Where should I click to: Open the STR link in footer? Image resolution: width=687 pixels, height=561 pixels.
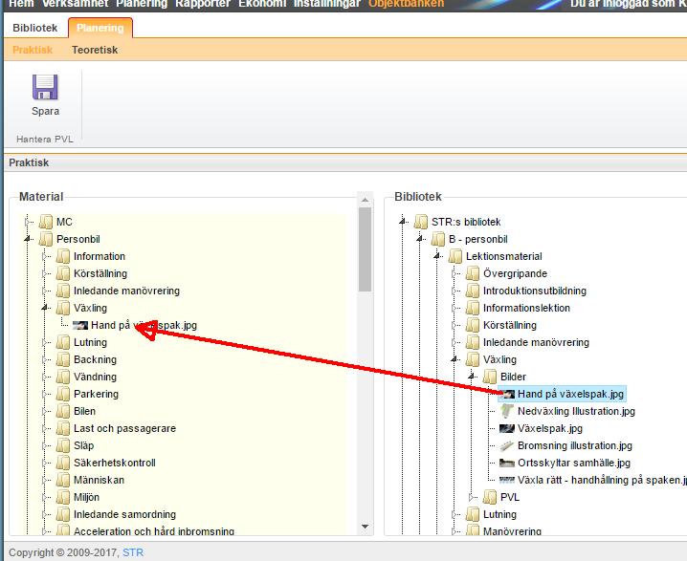click(133, 552)
